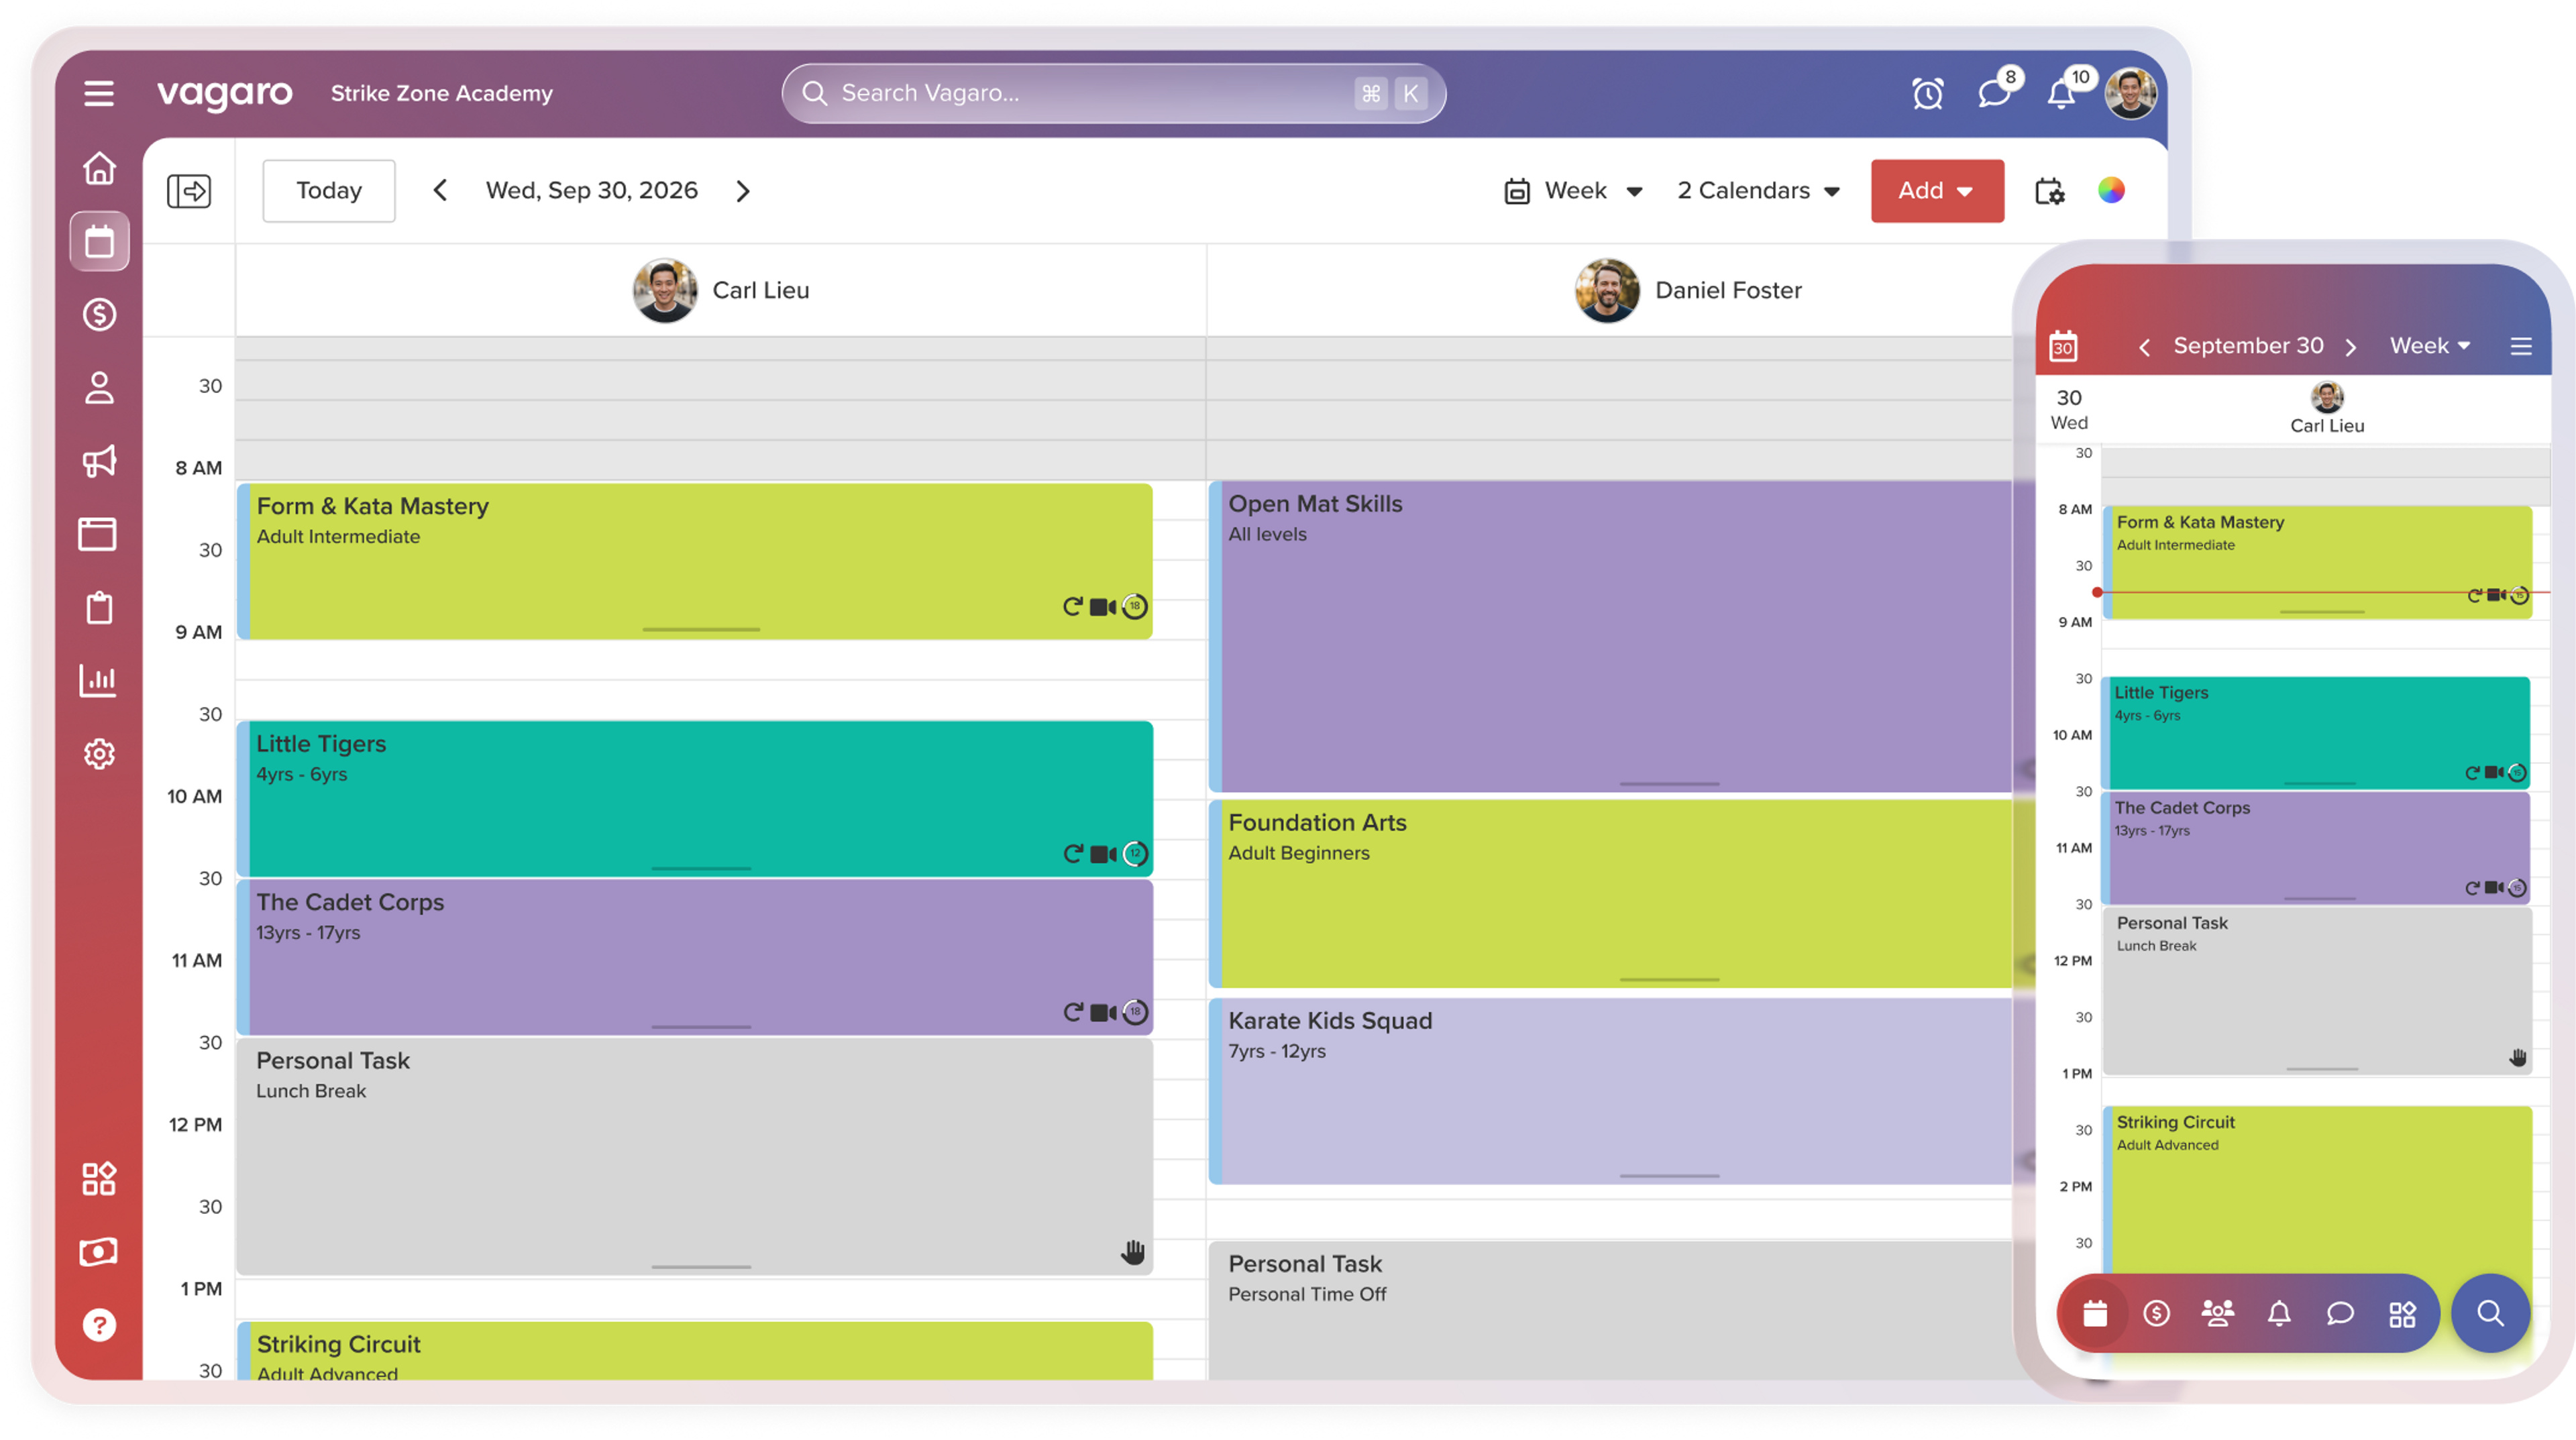Open the Calendar sidebar icon
The image size is (2576, 1440).
click(x=99, y=241)
